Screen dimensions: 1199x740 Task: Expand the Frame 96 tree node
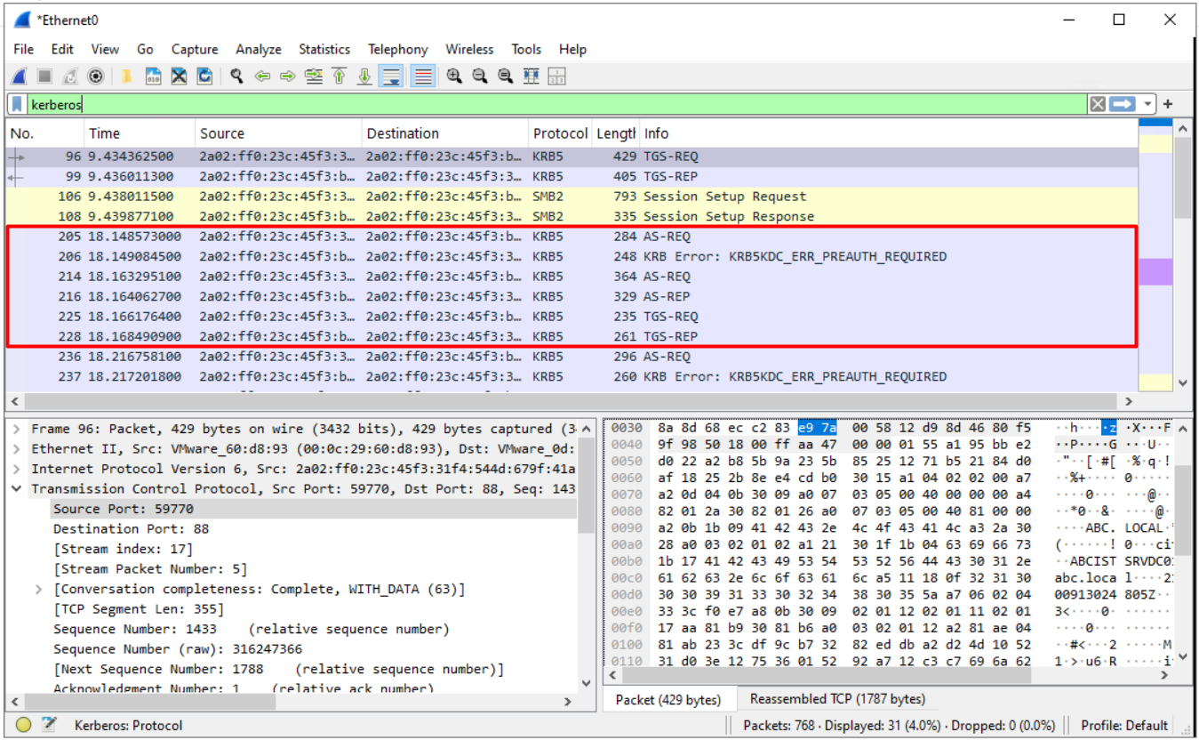[x=17, y=429]
